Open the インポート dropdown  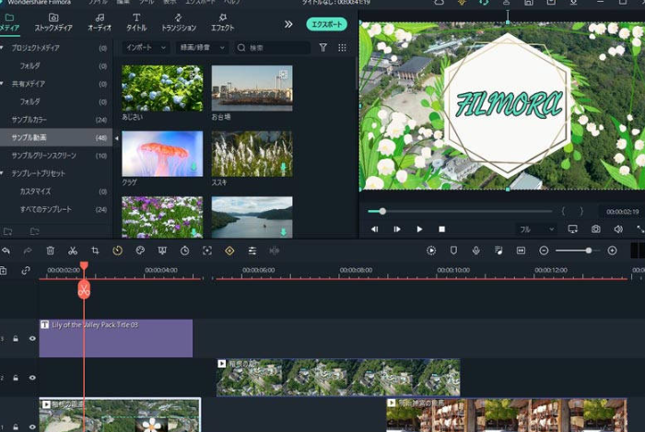146,48
